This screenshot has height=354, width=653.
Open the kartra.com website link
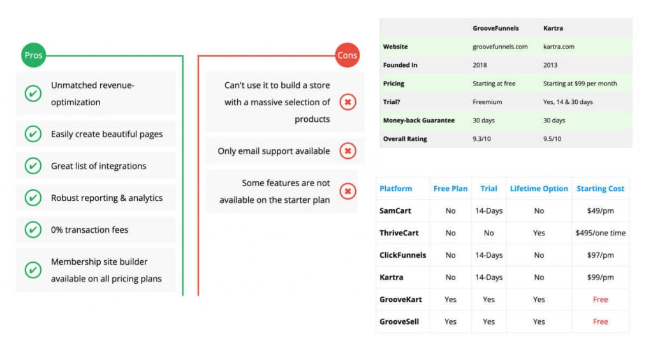point(559,47)
